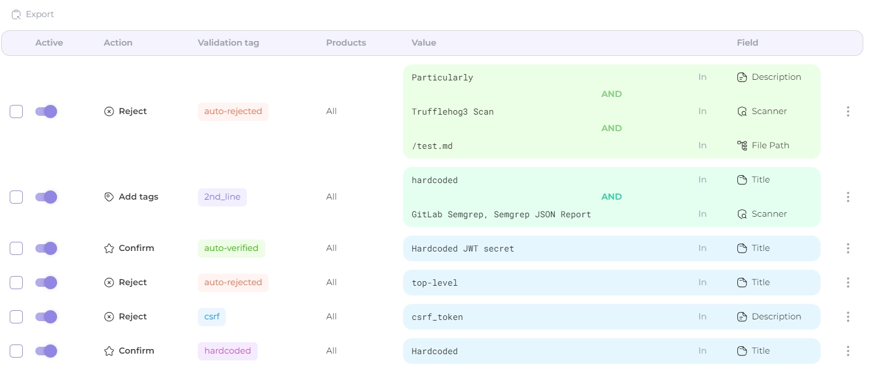
Task: Click the top-level value field
Action: [434, 283]
